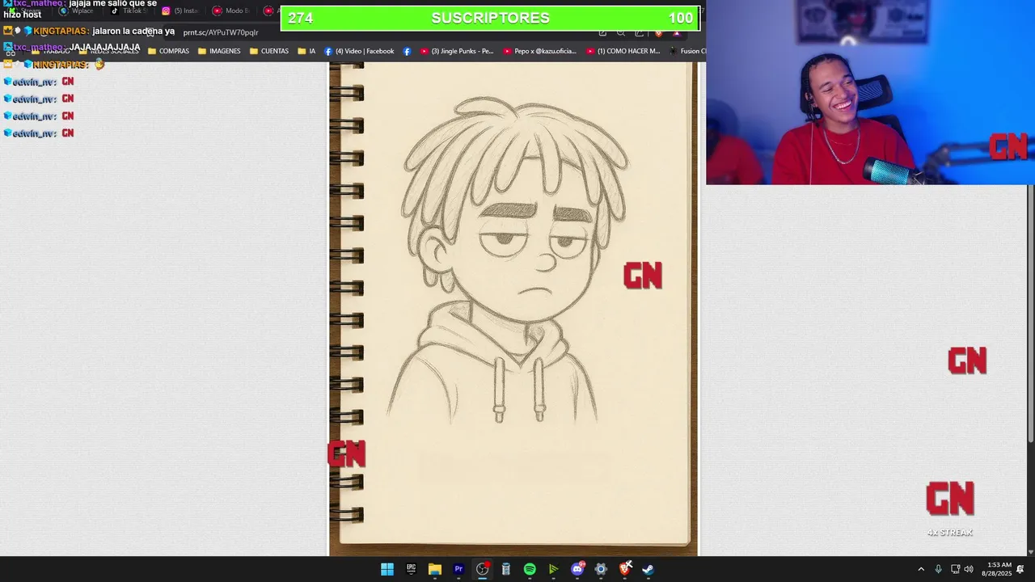Open the COMPRAS bookmarks folder
The image size is (1035, 582).
point(168,51)
